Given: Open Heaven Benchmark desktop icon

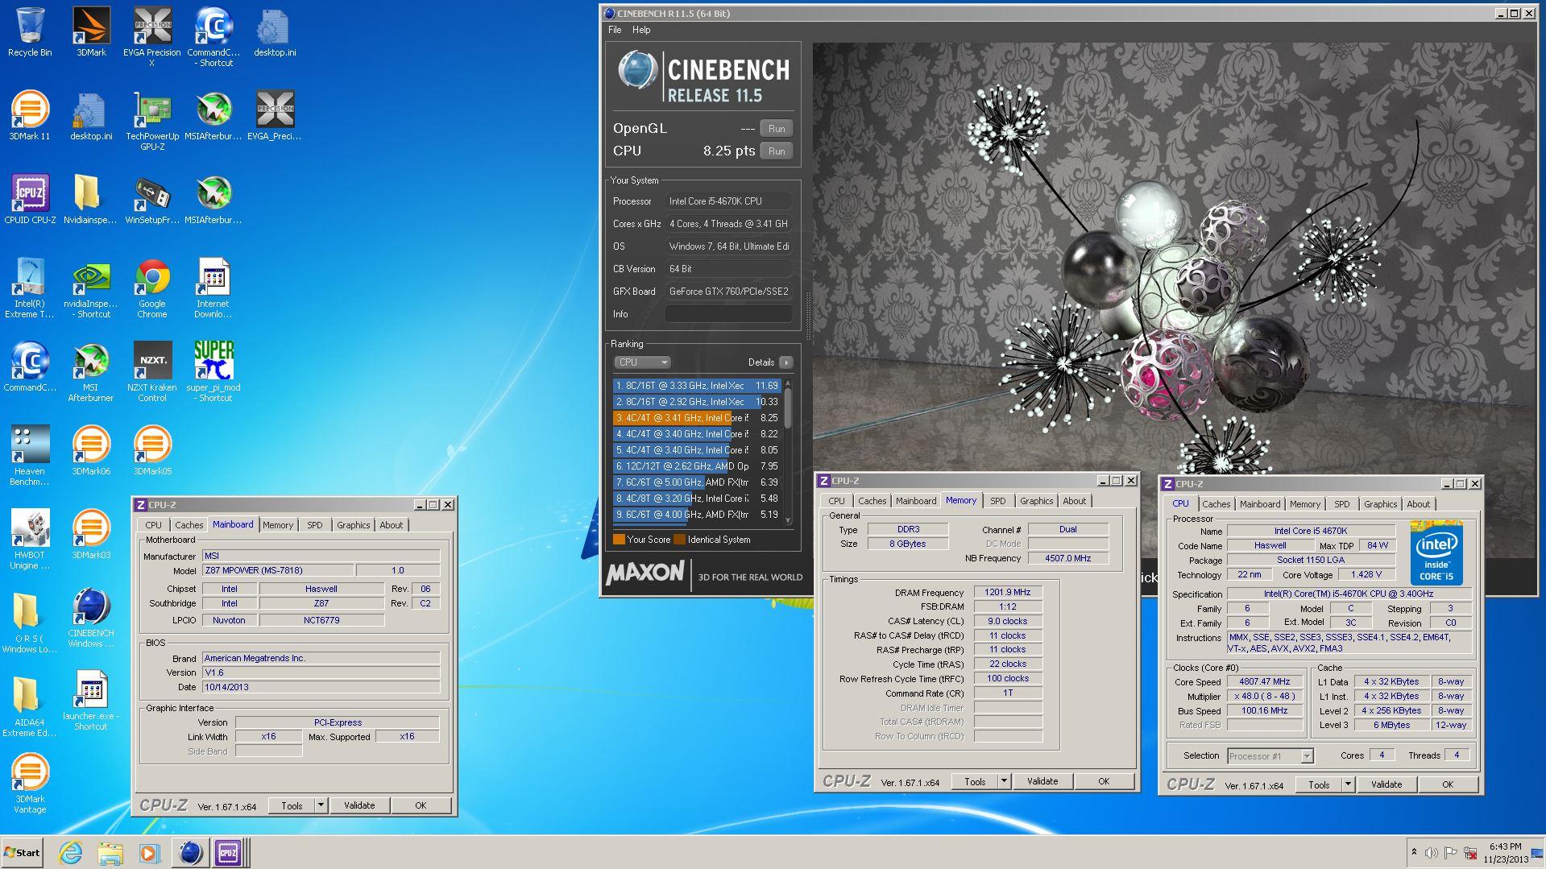Looking at the screenshot, I should click(x=30, y=456).
